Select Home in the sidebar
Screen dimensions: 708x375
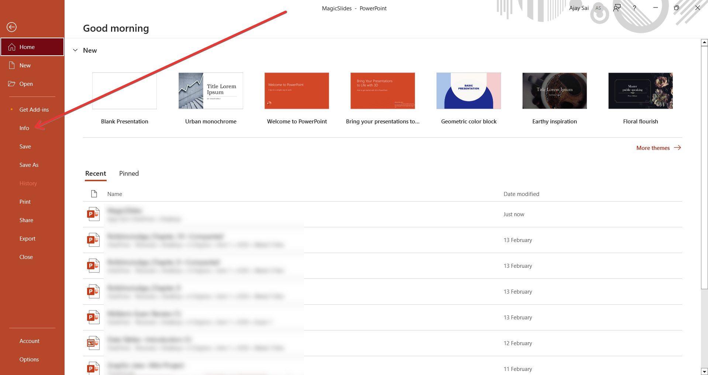pos(32,47)
